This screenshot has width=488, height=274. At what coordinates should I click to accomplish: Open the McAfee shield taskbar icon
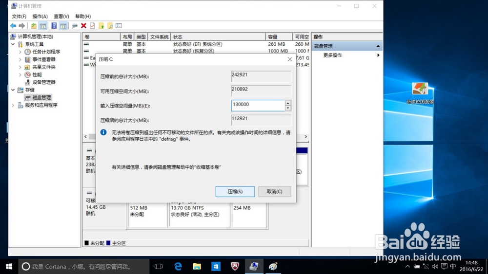[235, 267]
